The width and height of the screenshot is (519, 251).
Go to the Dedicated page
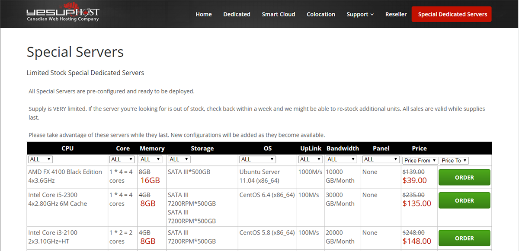(237, 14)
